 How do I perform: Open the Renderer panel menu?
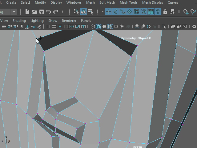tap(69, 21)
